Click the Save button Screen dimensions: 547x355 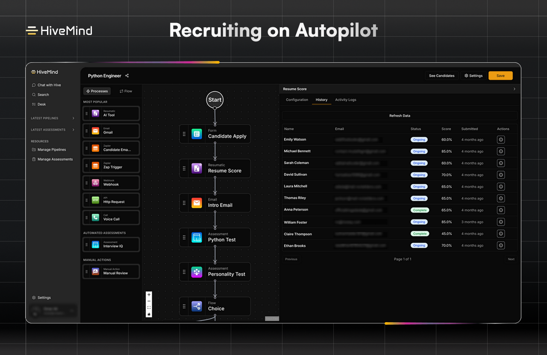pos(500,76)
